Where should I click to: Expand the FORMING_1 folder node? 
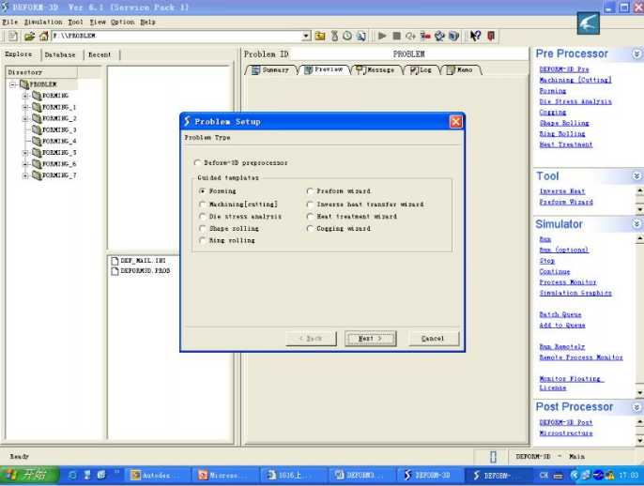[25, 108]
